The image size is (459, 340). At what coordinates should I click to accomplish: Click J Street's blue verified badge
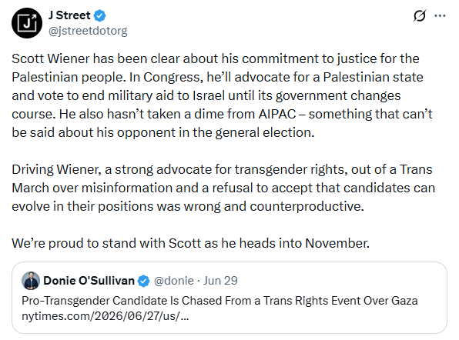[x=100, y=15]
